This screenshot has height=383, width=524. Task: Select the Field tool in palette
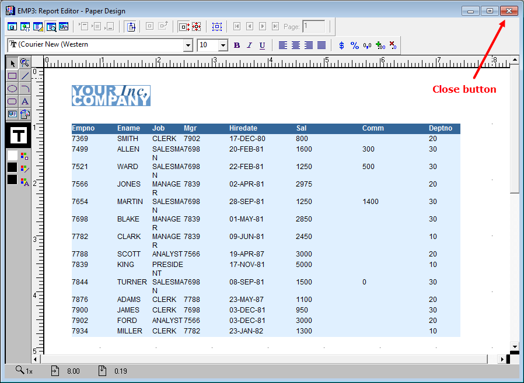pos(12,114)
